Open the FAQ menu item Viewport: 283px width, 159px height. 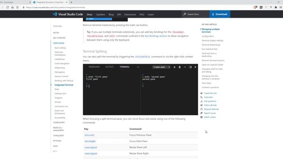click(x=141, y=15)
